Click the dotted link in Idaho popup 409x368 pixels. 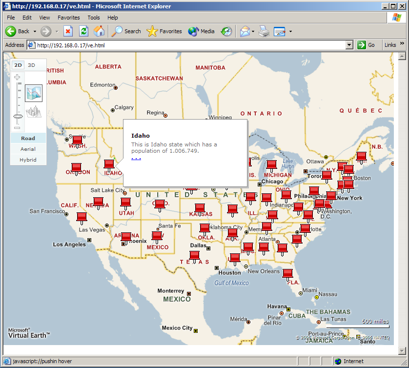point(136,158)
